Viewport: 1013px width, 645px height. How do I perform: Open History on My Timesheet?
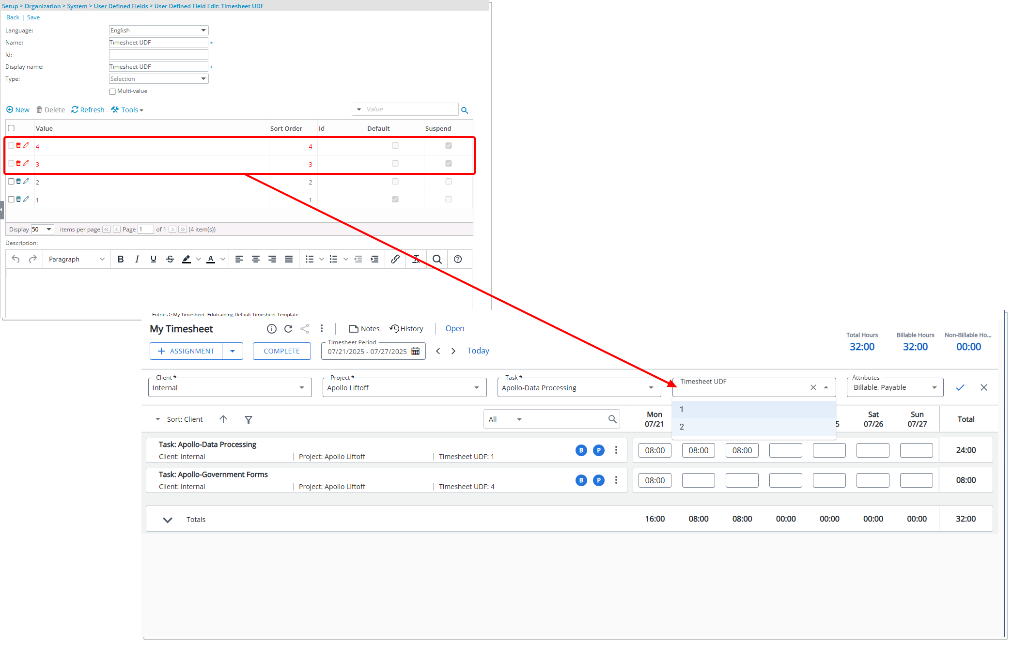pyautogui.click(x=407, y=328)
